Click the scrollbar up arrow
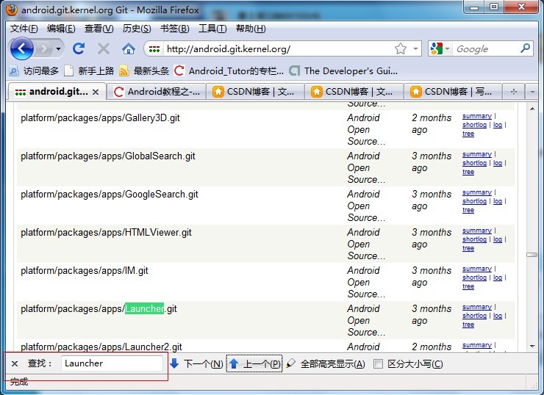 click(532, 109)
